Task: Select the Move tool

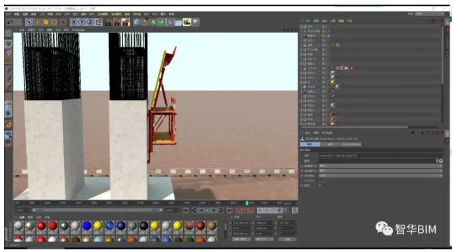Action: tap(37, 22)
